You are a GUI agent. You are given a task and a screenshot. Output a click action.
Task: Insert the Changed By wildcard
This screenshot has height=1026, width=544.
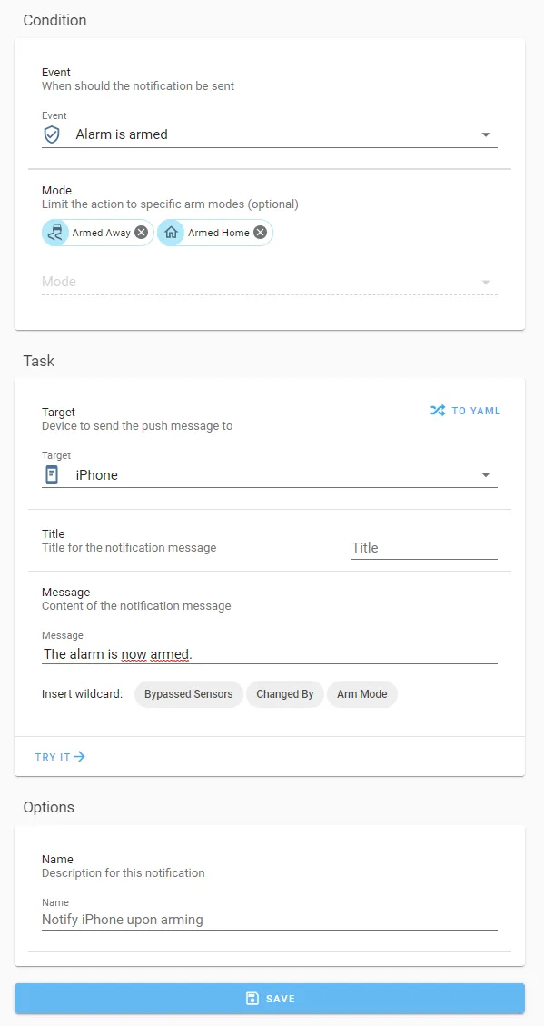pos(284,694)
